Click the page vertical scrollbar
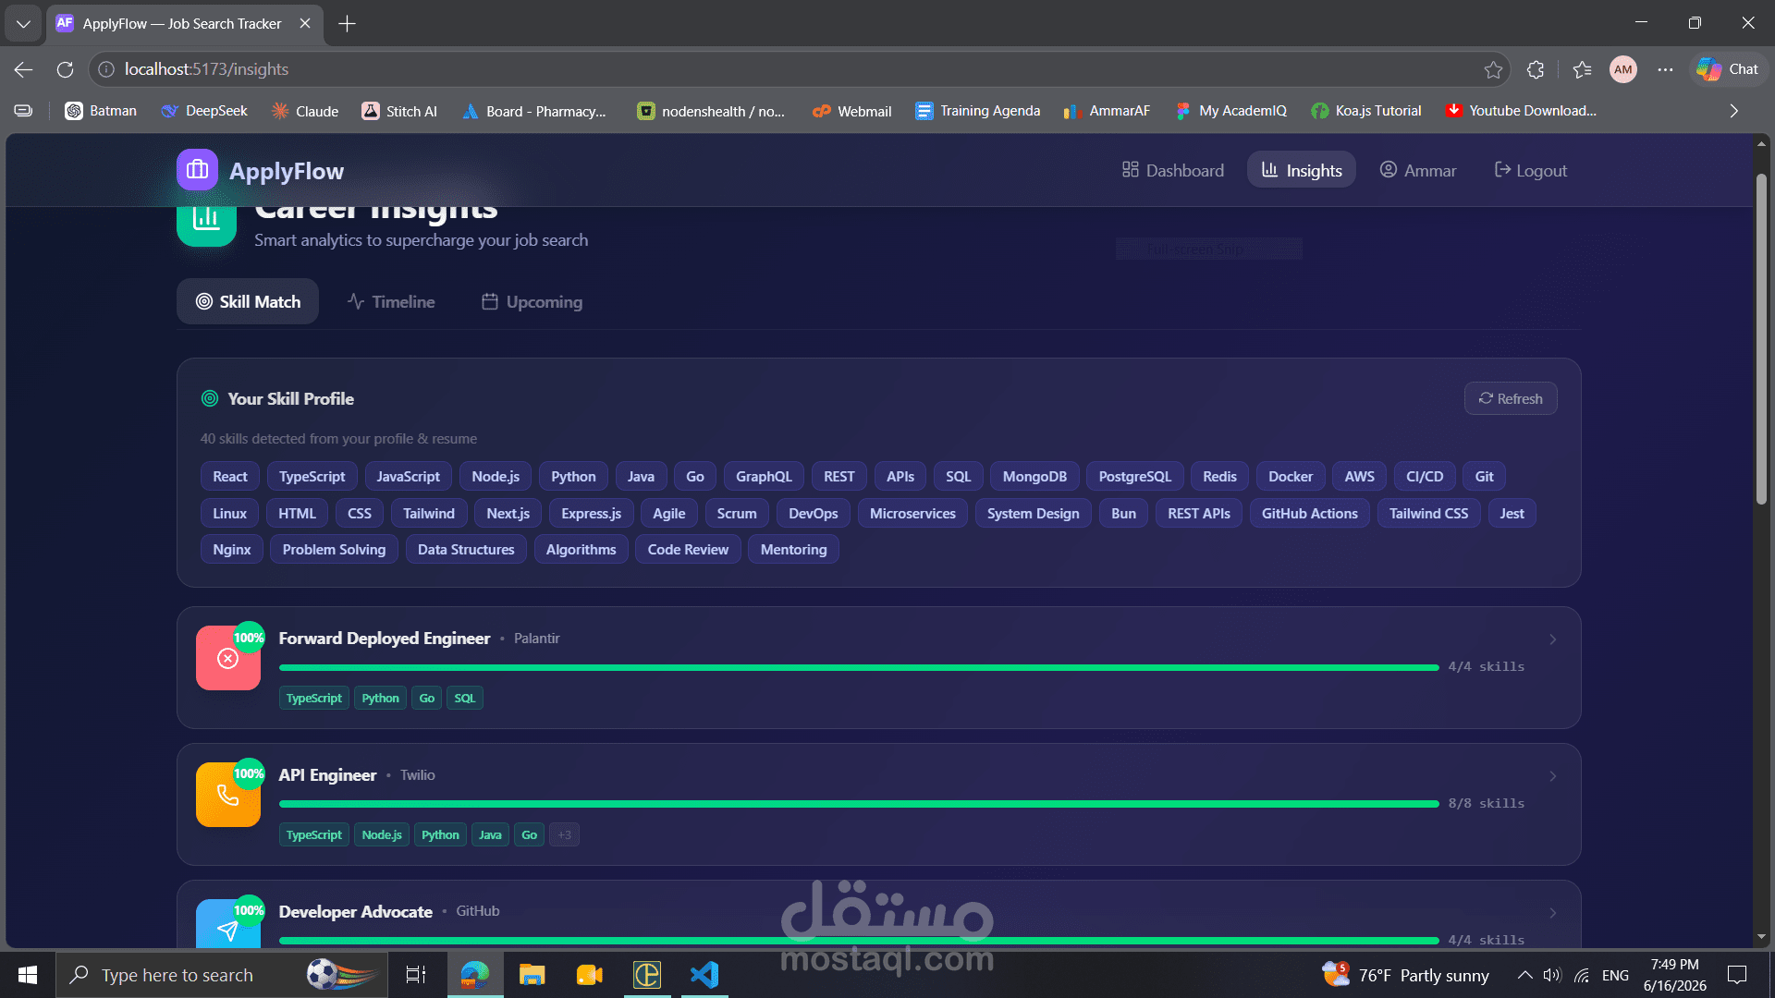Viewport: 1775px width, 998px height. [1761, 339]
